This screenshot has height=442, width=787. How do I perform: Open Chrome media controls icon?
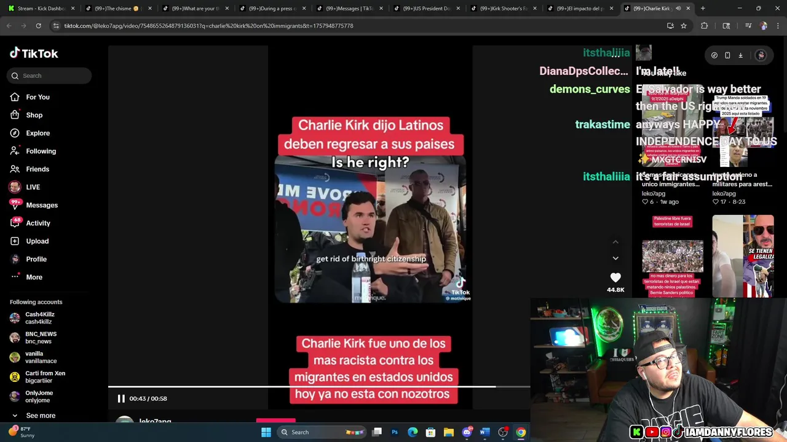tap(748, 26)
